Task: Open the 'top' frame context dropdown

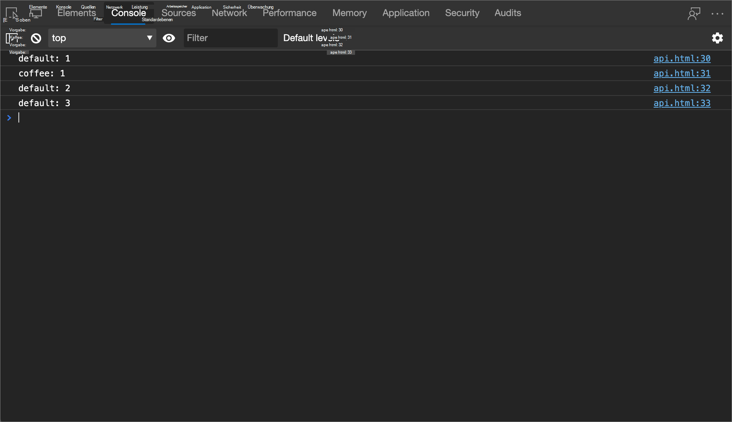Action: point(102,38)
